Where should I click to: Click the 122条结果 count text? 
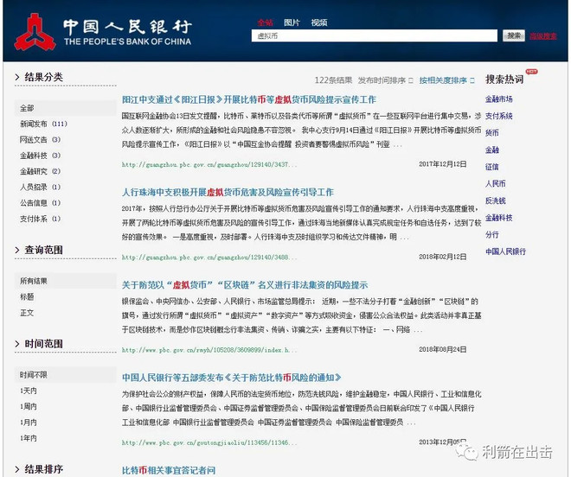(333, 80)
